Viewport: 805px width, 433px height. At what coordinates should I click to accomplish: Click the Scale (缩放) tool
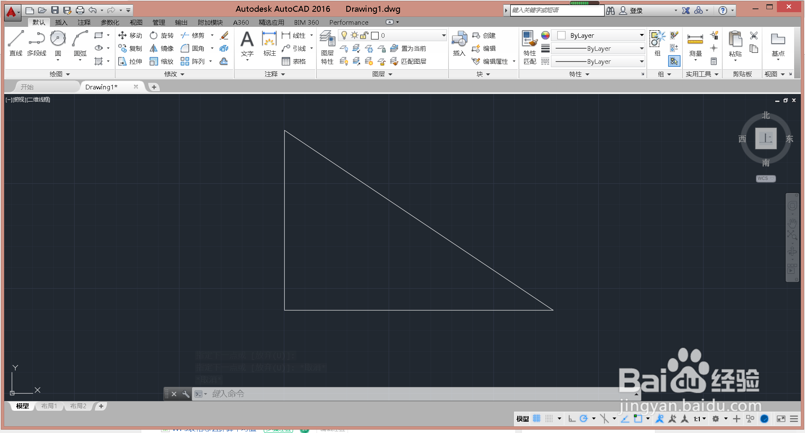tap(162, 62)
